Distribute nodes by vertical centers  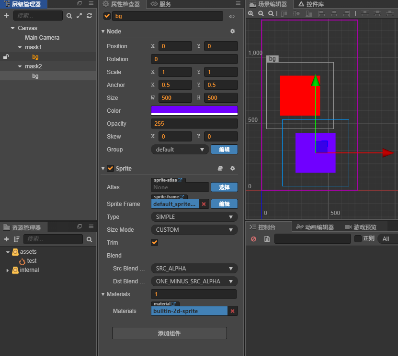click(x=377, y=13)
